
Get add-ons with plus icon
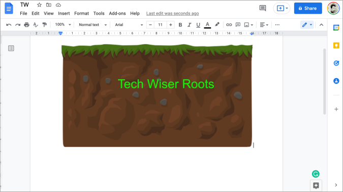[336, 109]
